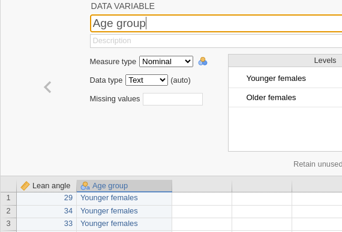The image size is (342, 232).
Task: Open the Measure type dropdown
Action: pyautogui.click(x=166, y=61)
